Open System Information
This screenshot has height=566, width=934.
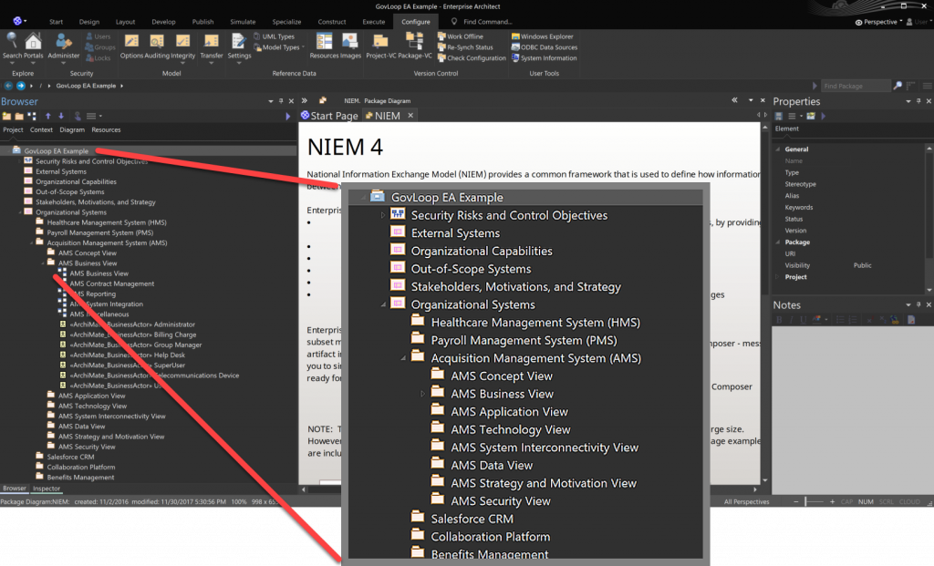click(545, 57)
